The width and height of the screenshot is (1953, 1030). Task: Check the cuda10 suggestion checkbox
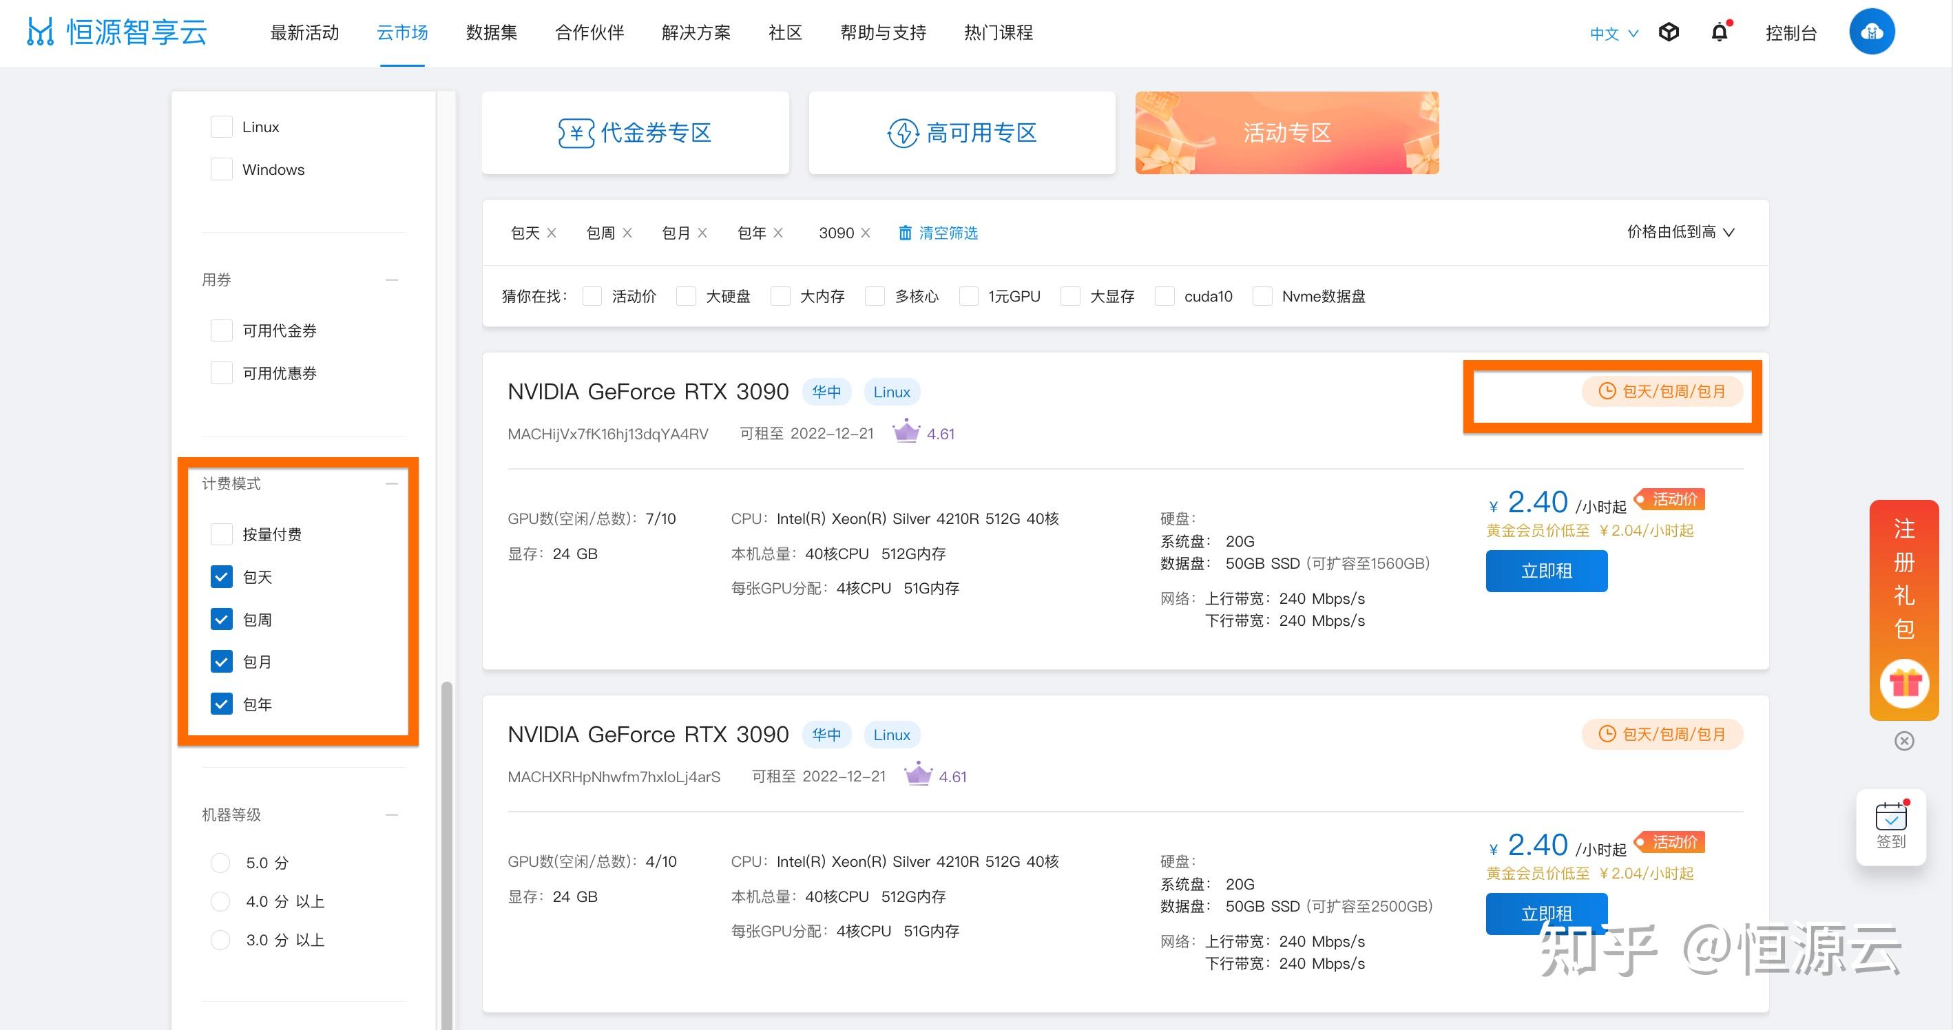pos(1165,296)
